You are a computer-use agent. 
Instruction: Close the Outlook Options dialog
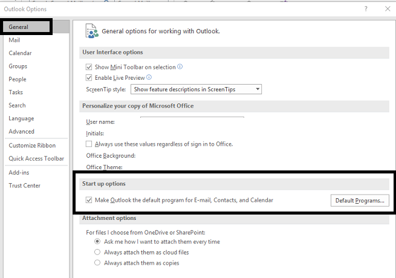click(388, 9)
